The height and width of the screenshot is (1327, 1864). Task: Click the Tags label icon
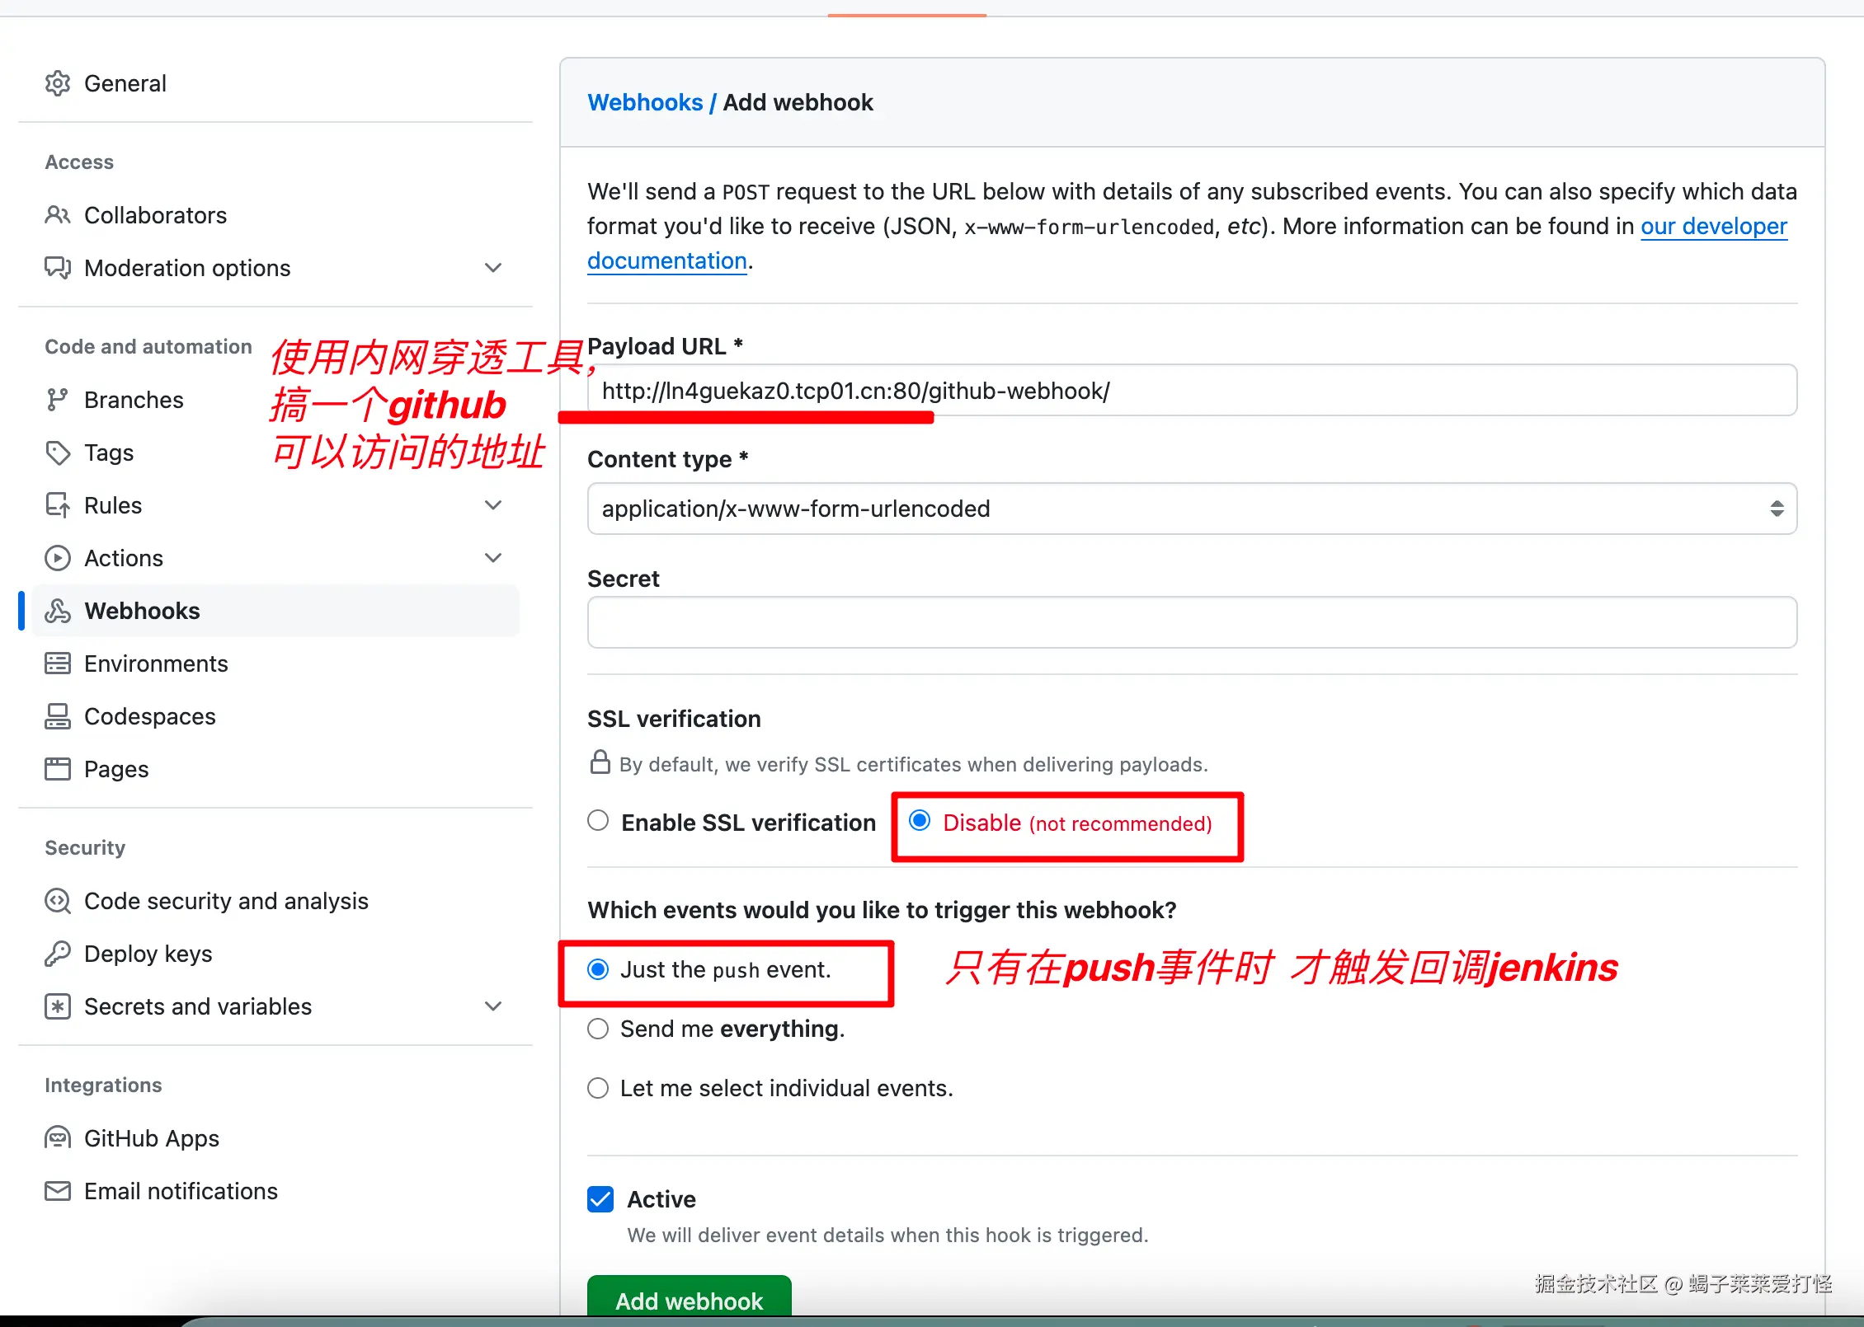tap(58, 452)
